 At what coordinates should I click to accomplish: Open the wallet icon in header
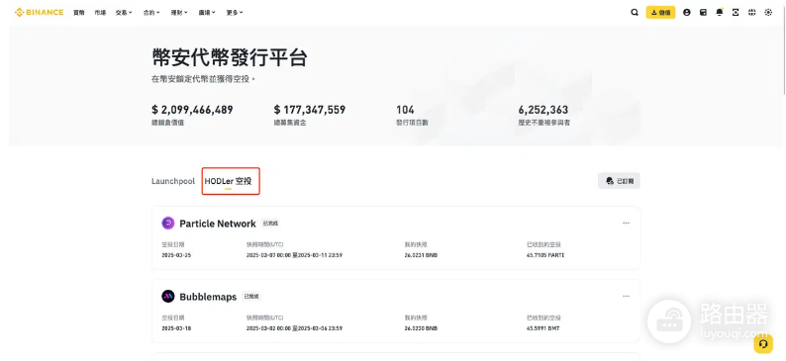(x=703, y=13)
